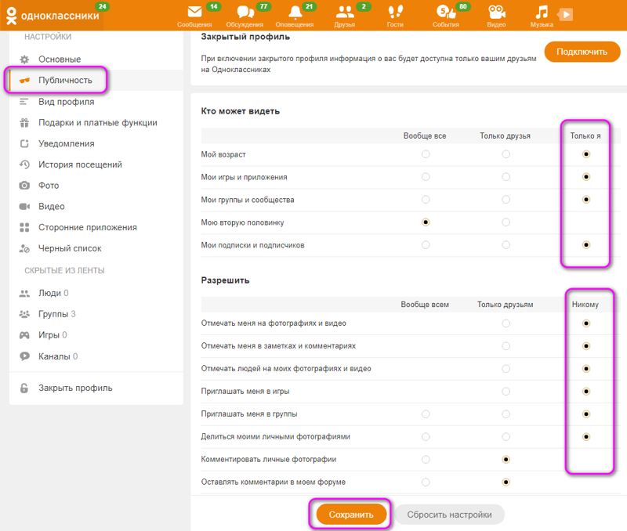Click lines icon next to Вид профиля
The image size is (627, 531).
pyautogui.click(x=24, y=102)
